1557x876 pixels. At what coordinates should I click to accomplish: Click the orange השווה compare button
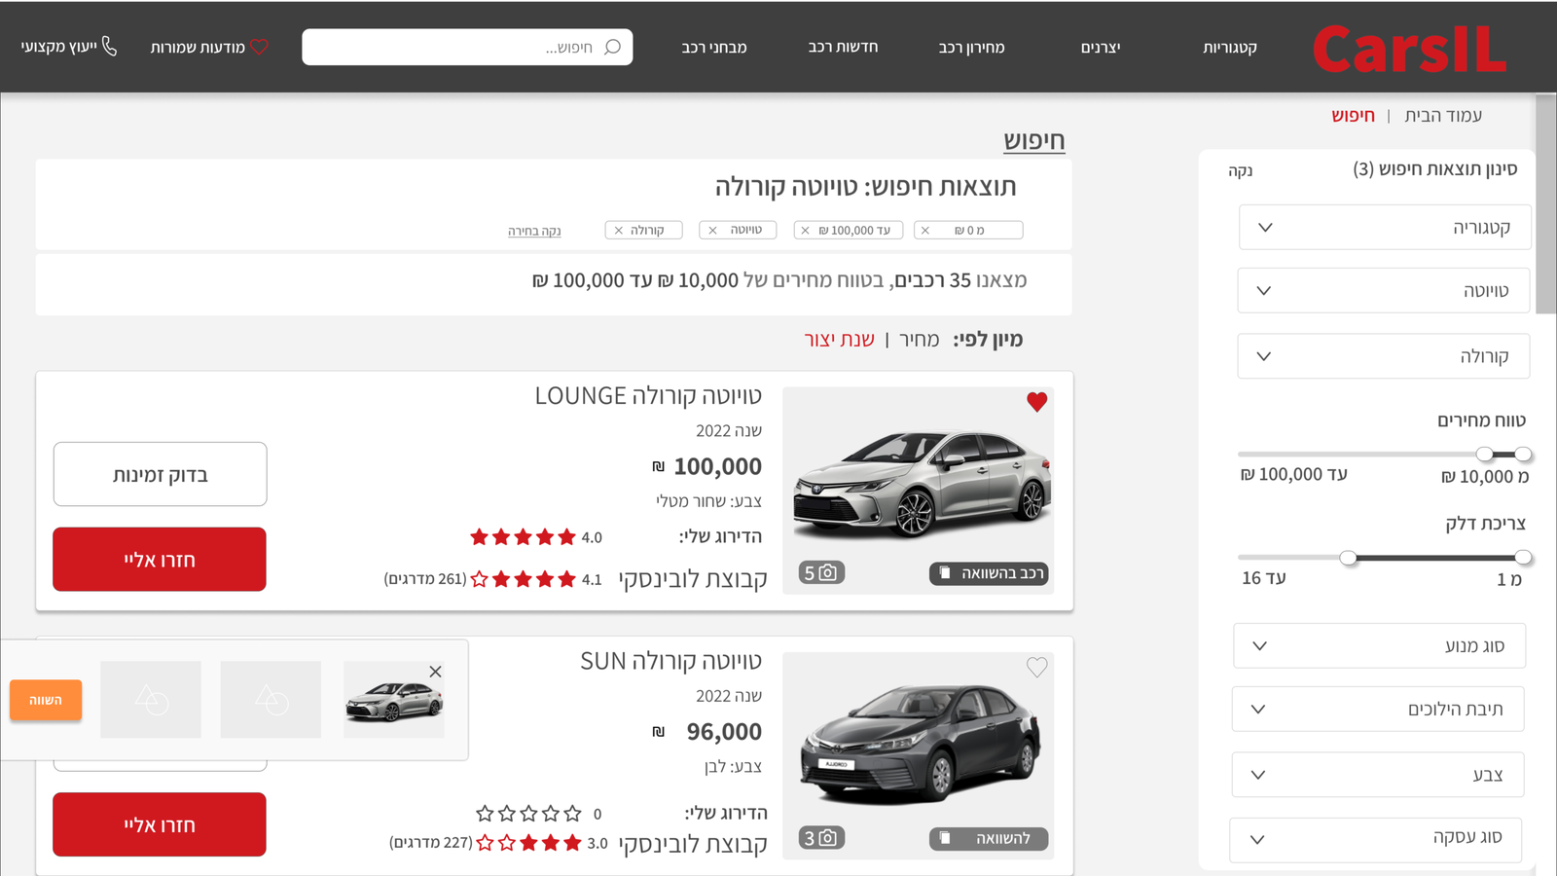tap(46, 700)
